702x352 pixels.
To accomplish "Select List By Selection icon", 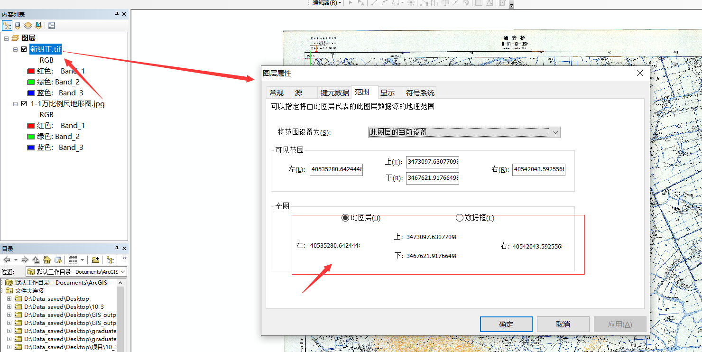I will click(x=38, y=26).
